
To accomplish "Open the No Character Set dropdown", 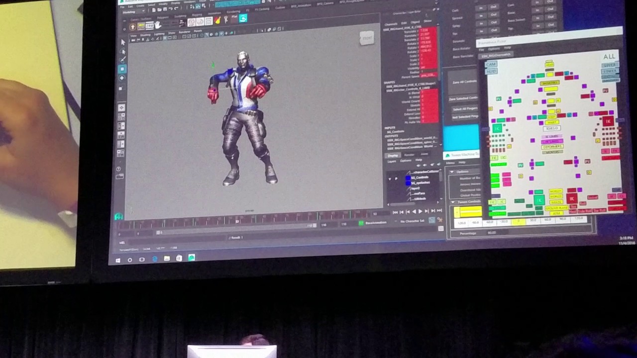I will pos(412,221).
